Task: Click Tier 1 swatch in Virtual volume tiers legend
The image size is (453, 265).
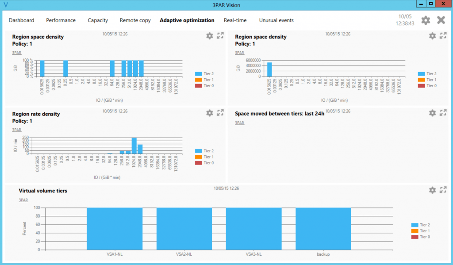Action: [415, 231]
